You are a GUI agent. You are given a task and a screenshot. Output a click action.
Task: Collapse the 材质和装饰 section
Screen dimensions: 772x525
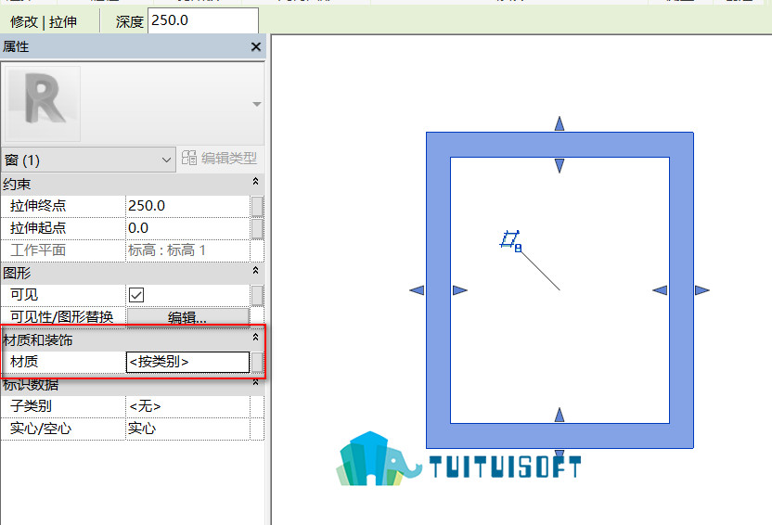point(255,338)
